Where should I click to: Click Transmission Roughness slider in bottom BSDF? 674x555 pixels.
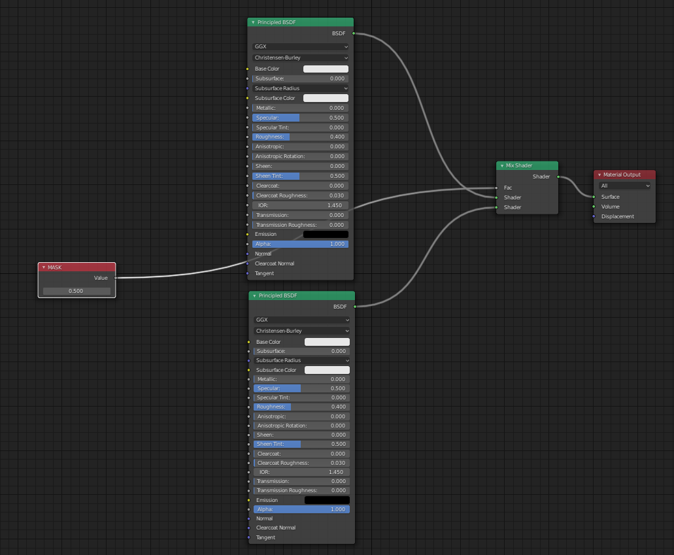(x=302, y=490)
